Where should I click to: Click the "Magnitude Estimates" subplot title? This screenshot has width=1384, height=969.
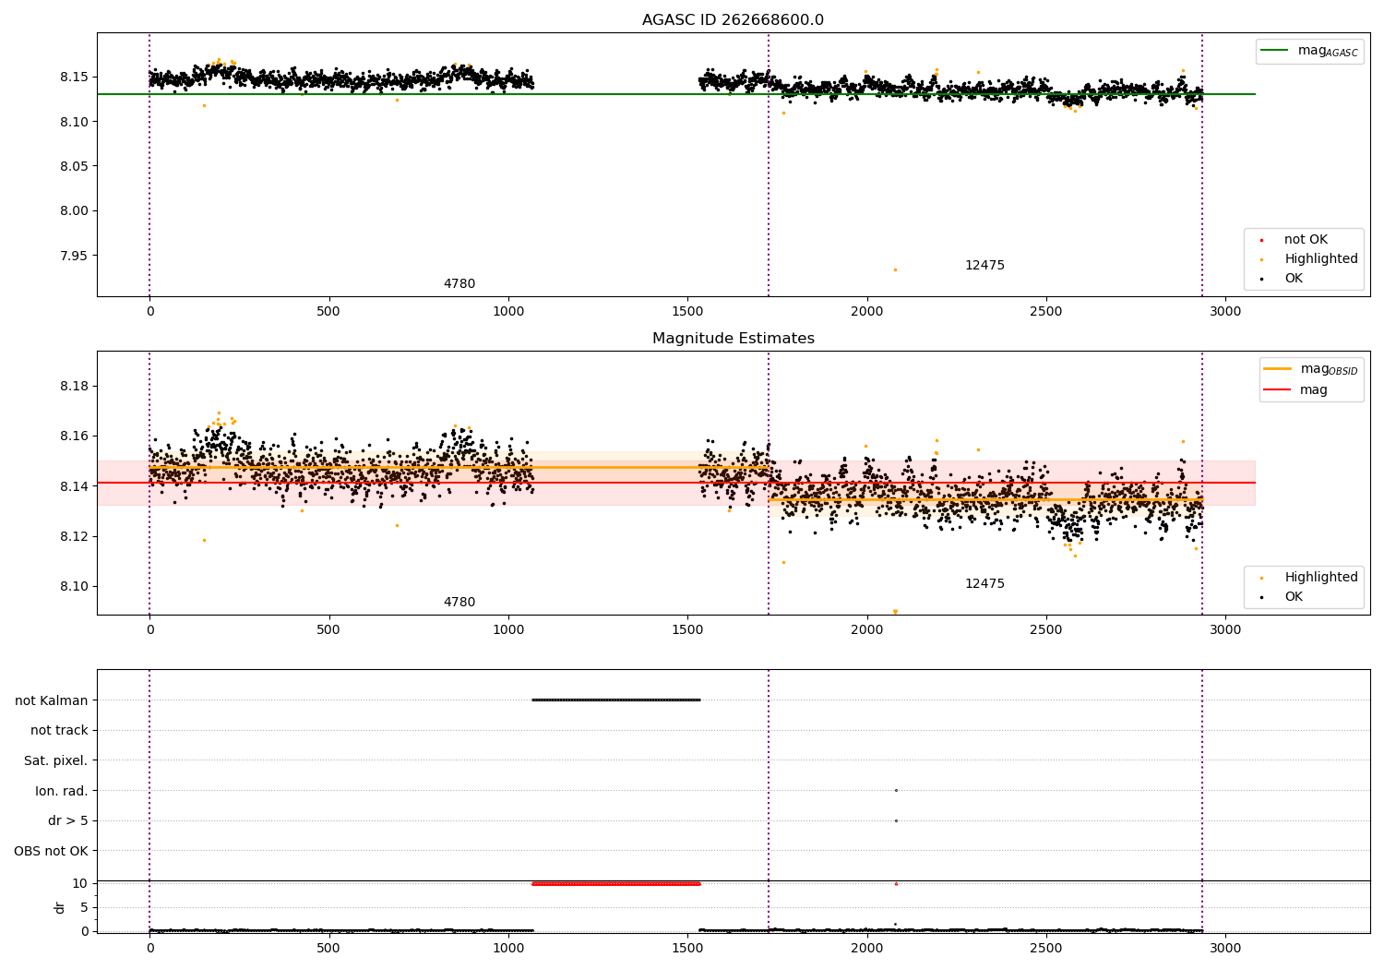pos(733,339)
